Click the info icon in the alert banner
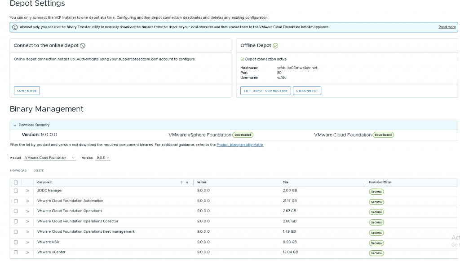This screenshot has width=460, height=261. point(15,27)
